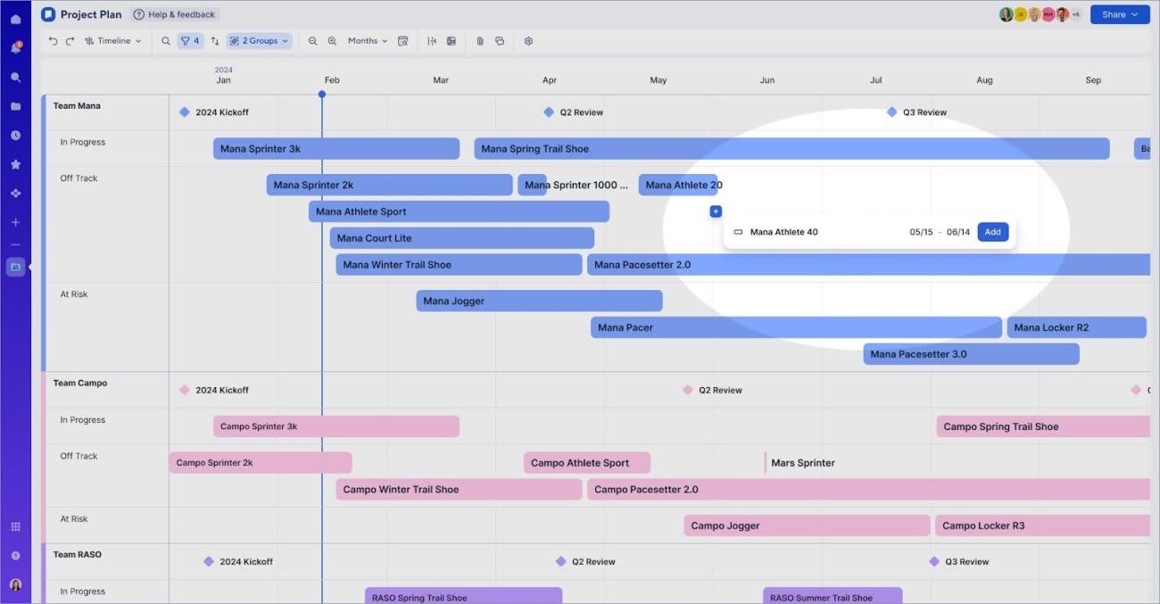The height and width of the screenshot is (604, 1160).
Task: Open Favorites via the star sidebar icon
Action: click(14, 163)
